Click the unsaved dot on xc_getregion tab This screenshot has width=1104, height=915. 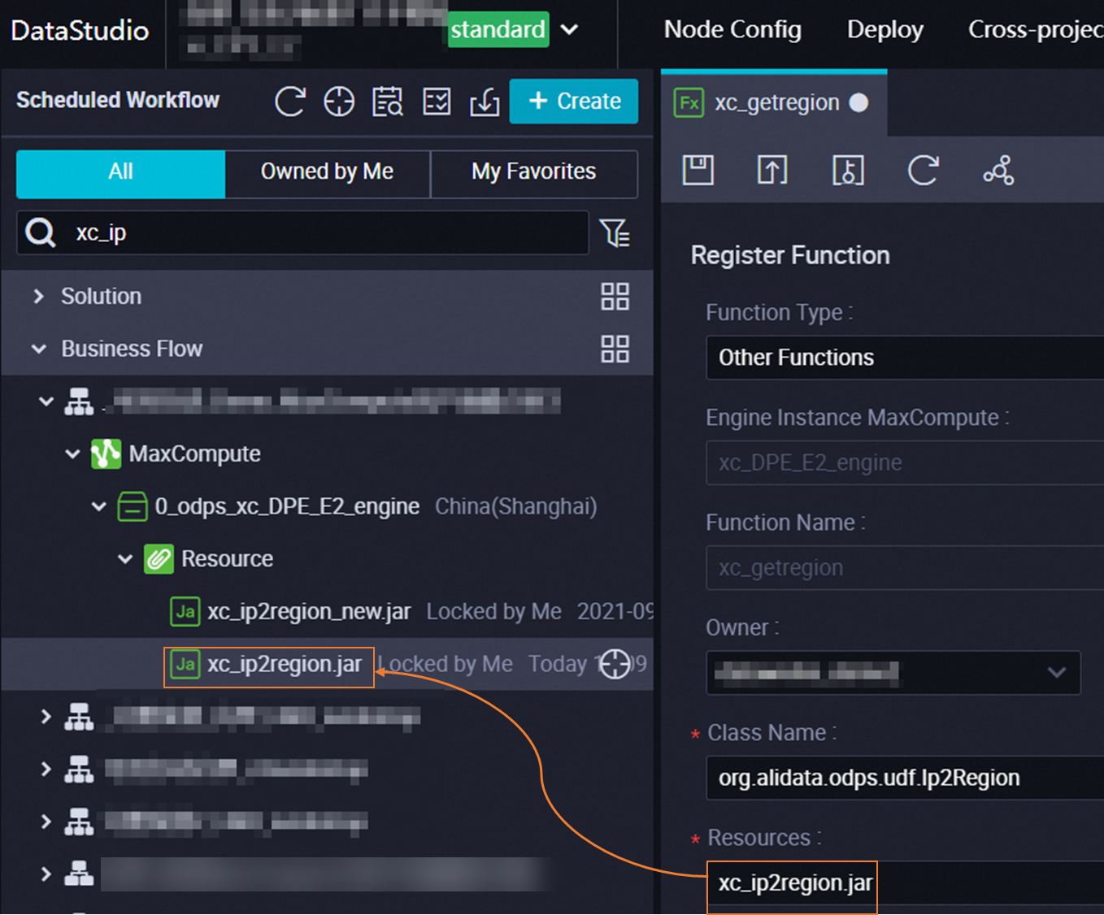[858, 103]
